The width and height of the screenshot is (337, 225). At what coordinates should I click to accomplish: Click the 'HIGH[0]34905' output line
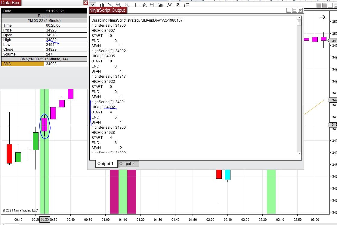(x=103, y=56)
